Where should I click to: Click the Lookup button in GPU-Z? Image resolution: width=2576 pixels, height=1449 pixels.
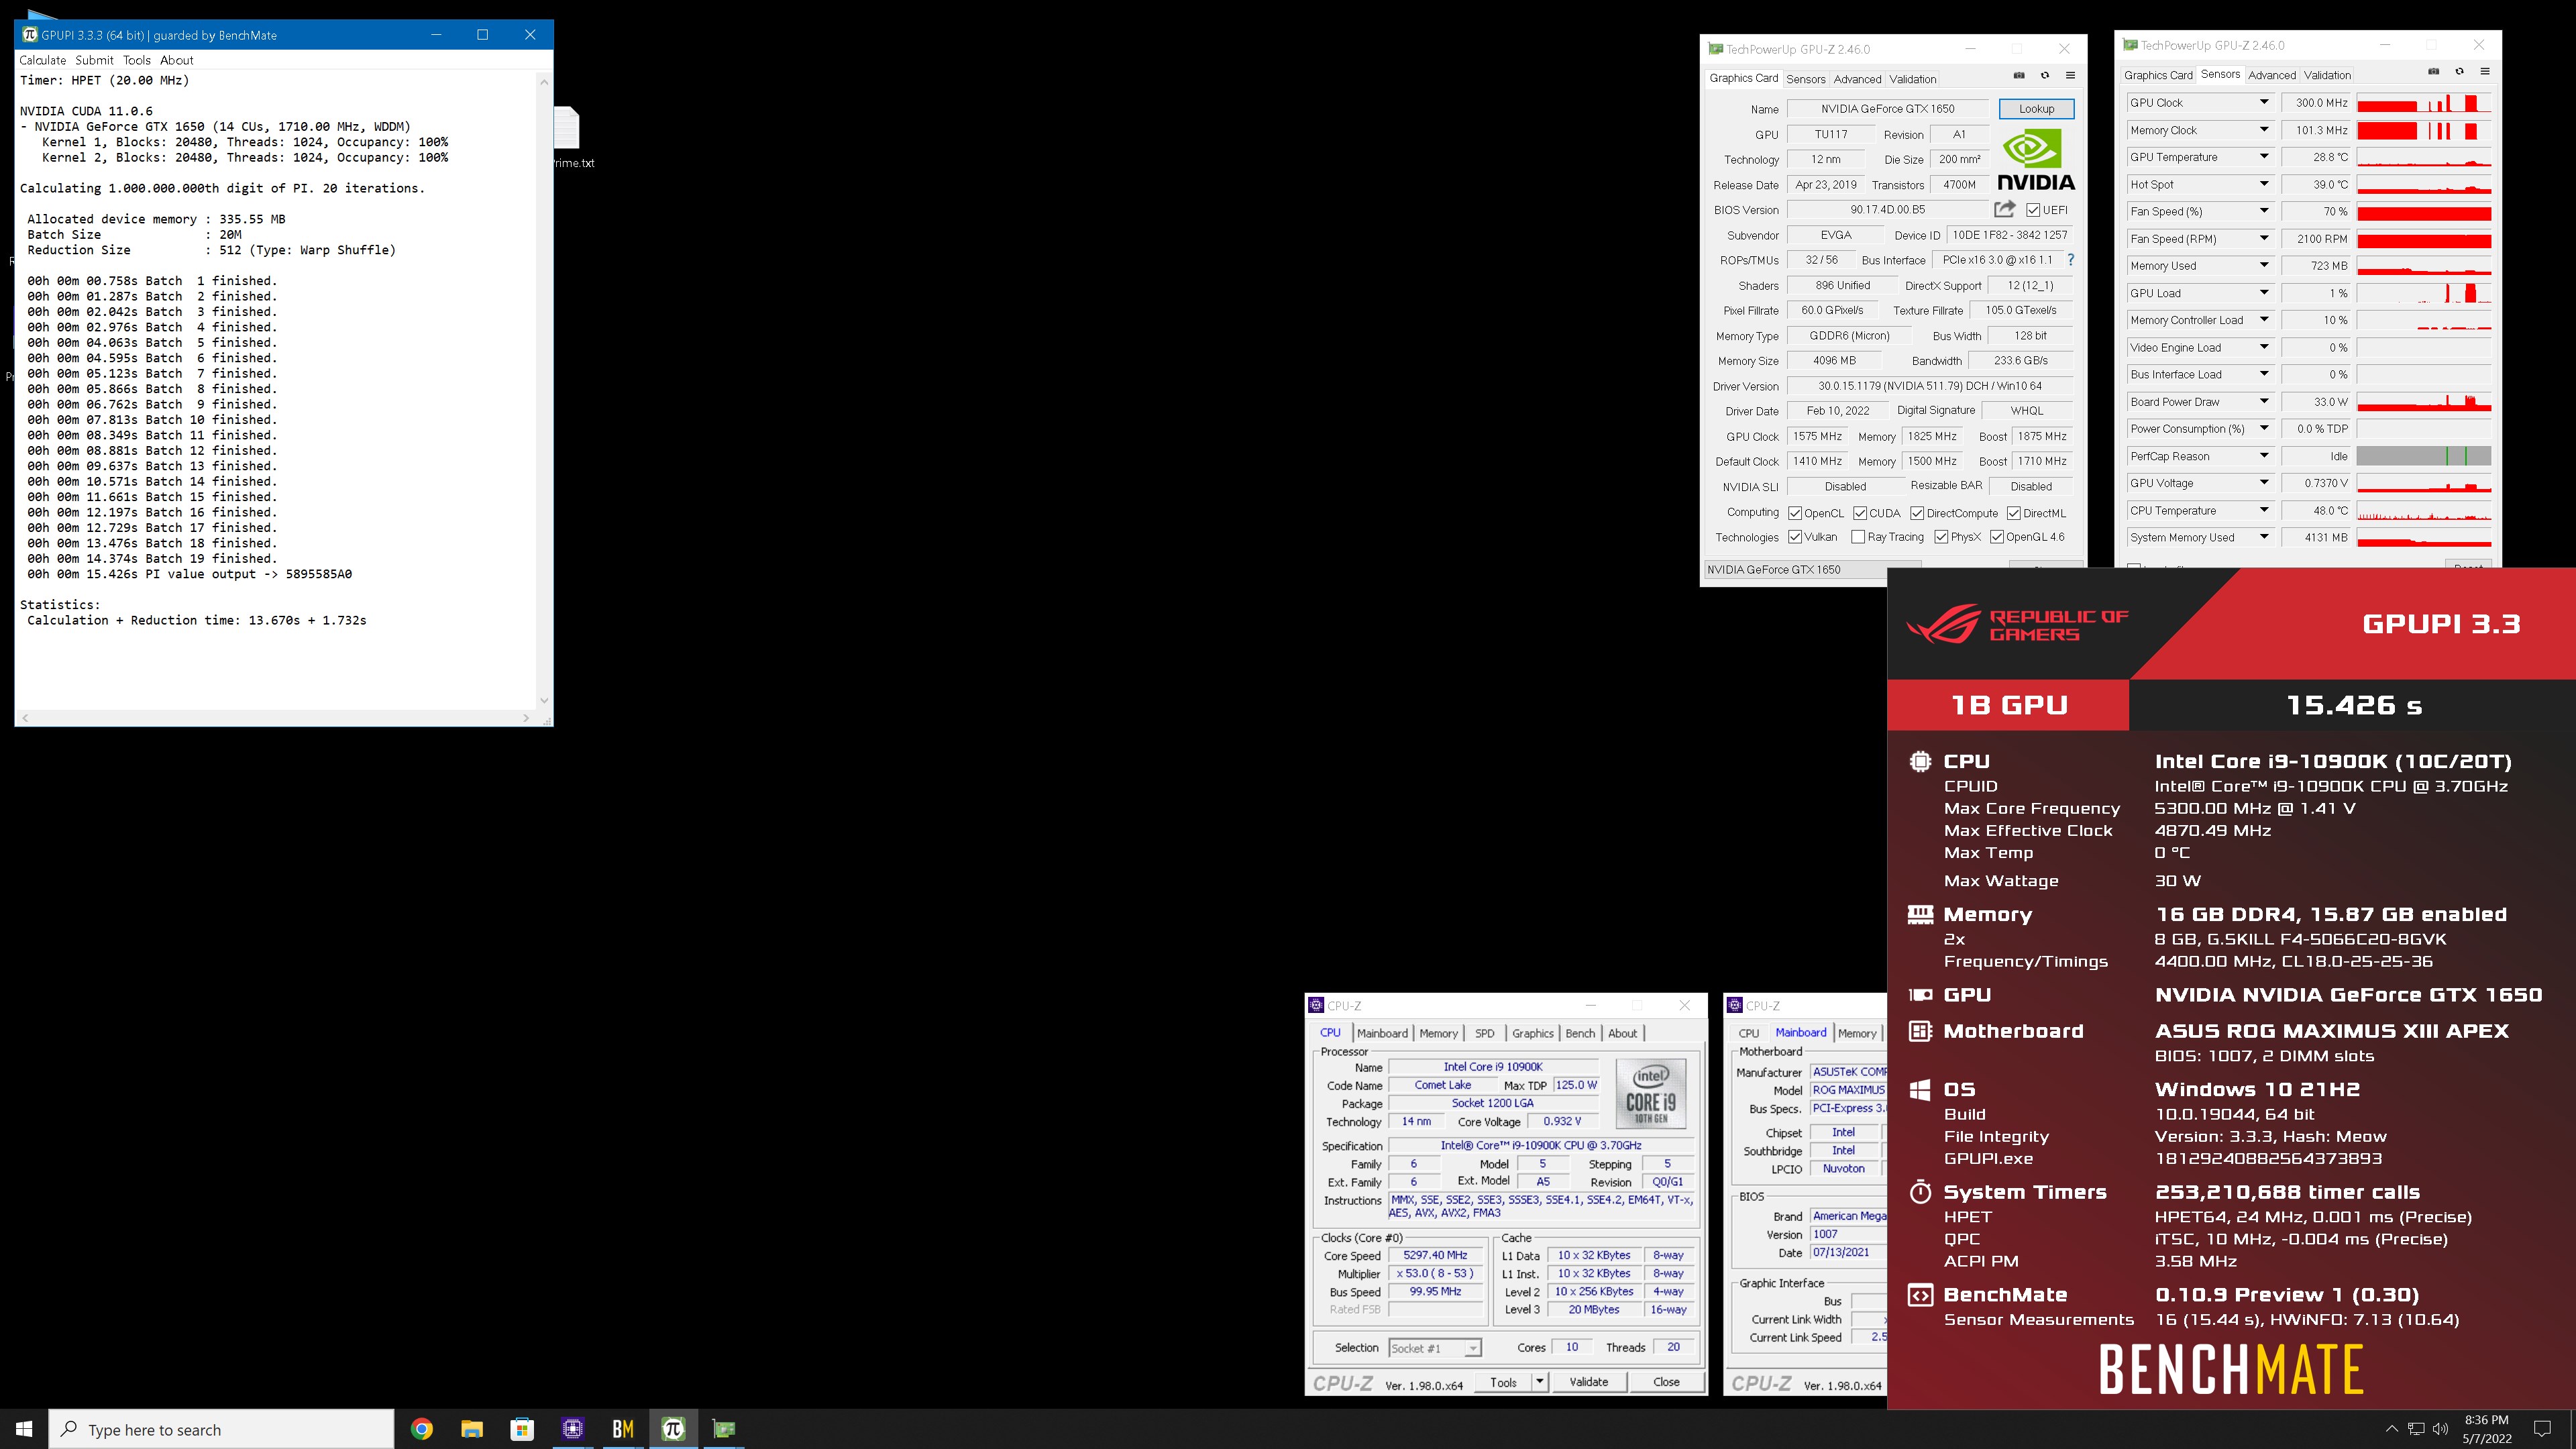[2036, 109]
